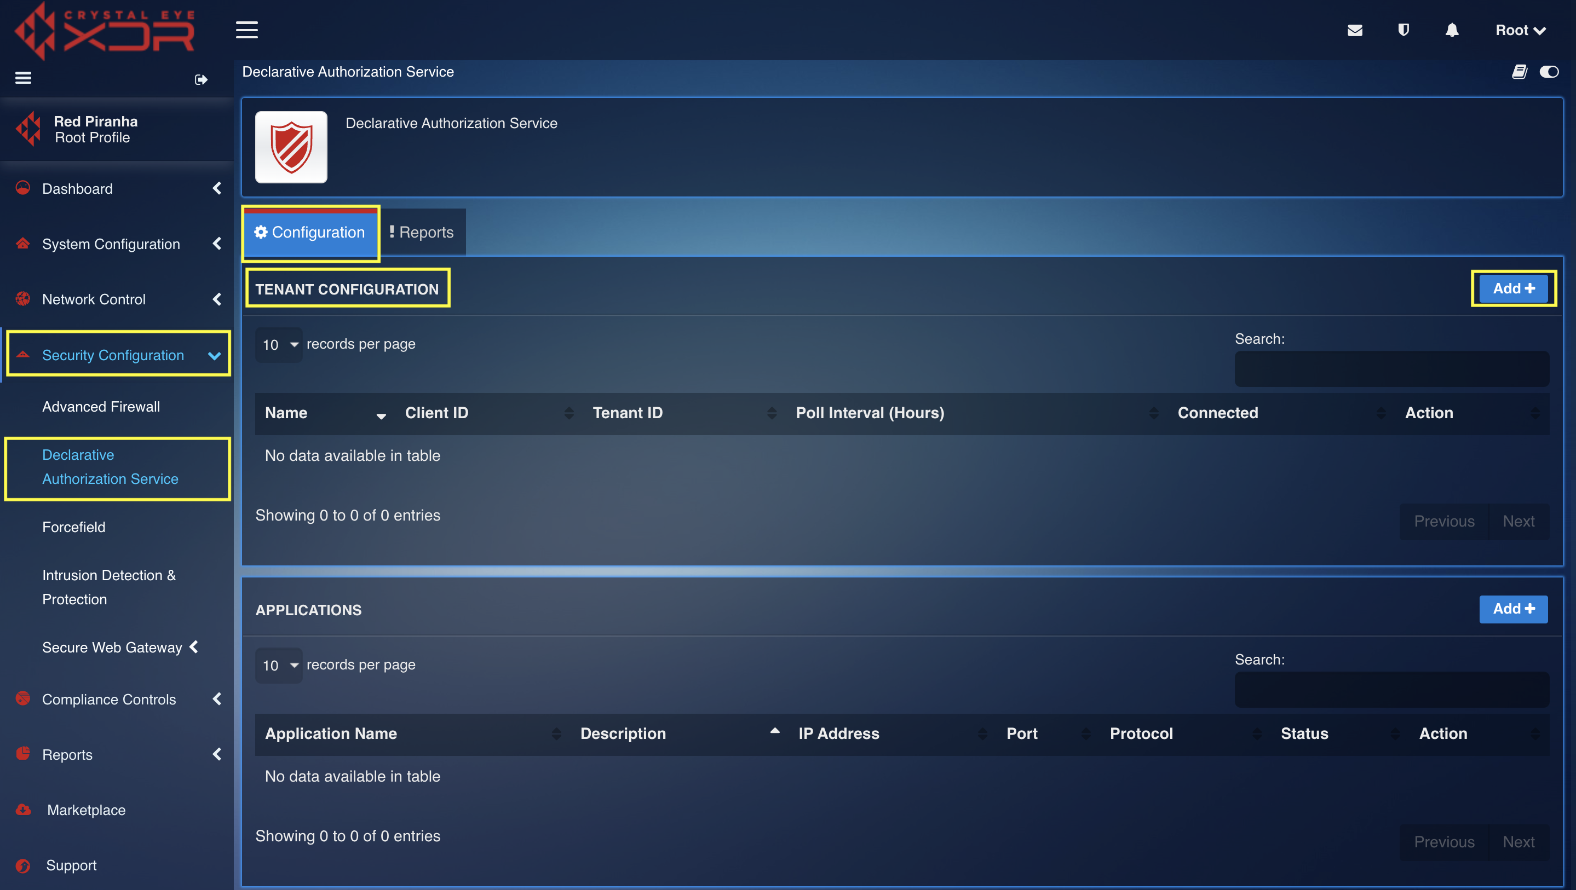Click the sidebar logout arrow icon

(200, 79)
